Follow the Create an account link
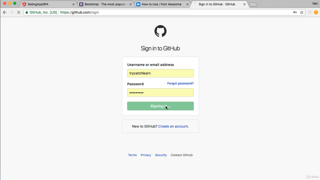This screenshot has width=320, height=180. point(173,126)
